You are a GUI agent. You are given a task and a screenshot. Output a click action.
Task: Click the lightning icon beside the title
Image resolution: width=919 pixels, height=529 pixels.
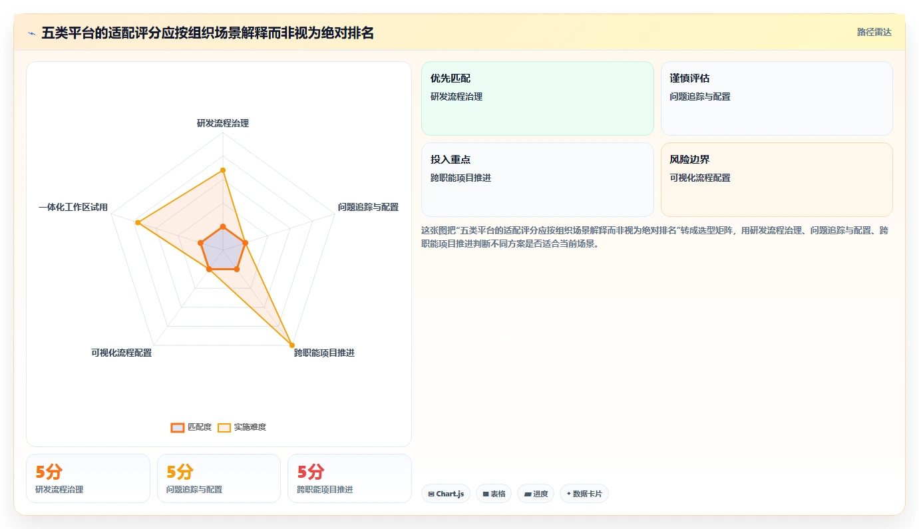pyautogui.click(x=32, y=33)
